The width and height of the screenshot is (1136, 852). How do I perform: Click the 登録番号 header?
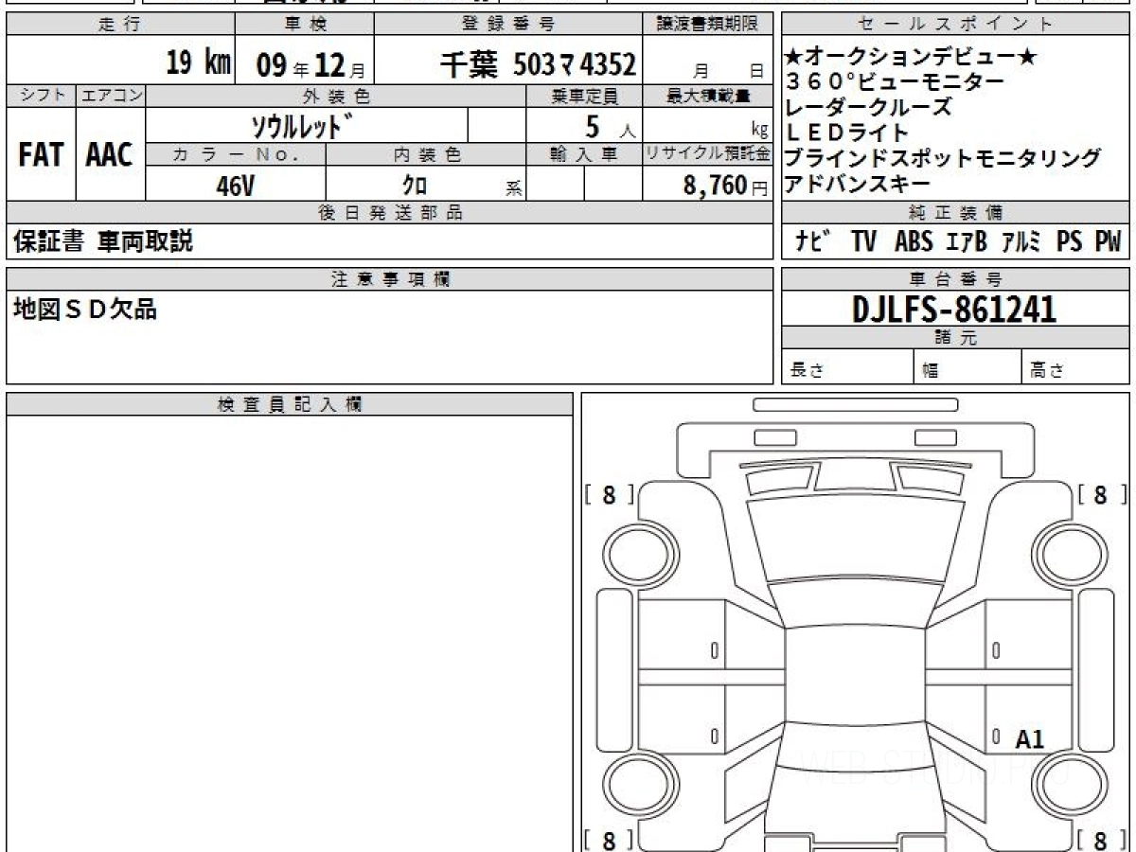pyautogui.click(x=508, y=25)
